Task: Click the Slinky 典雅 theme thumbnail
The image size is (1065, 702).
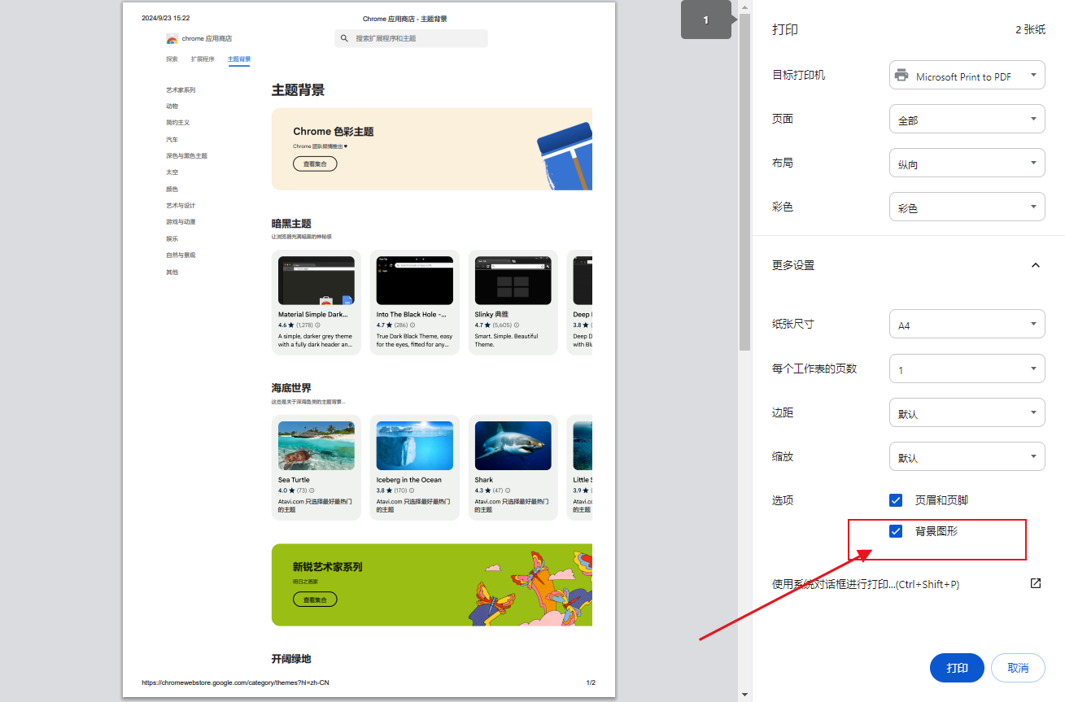Action: [513, 281]
